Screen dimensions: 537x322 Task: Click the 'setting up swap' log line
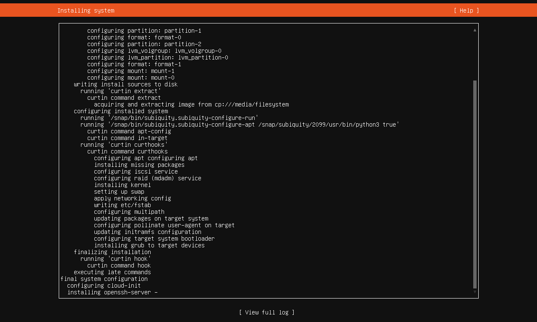coord(119,192)
